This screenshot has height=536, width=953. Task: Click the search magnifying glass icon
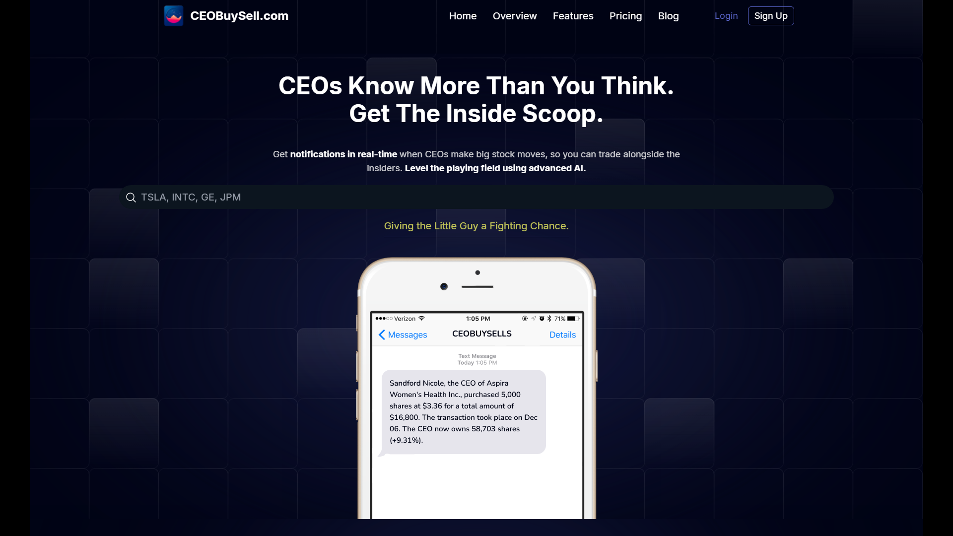[x=131, y=197]
